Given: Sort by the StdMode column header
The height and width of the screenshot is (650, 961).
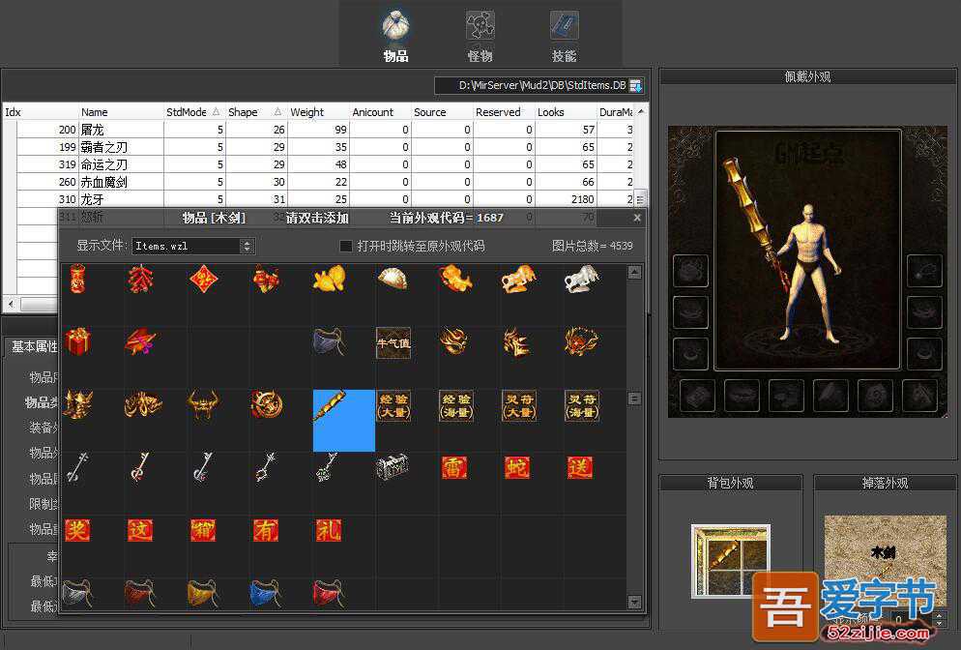Looking at the screenshot, I should point(192,112).
